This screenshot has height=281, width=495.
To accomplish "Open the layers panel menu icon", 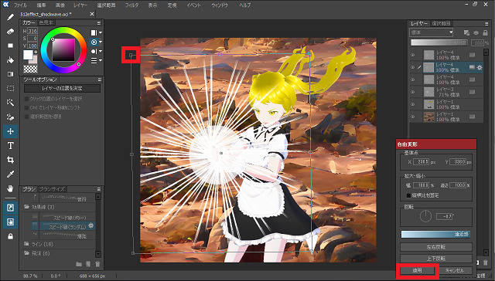I will pyautogui.click(x=486, y=24).
